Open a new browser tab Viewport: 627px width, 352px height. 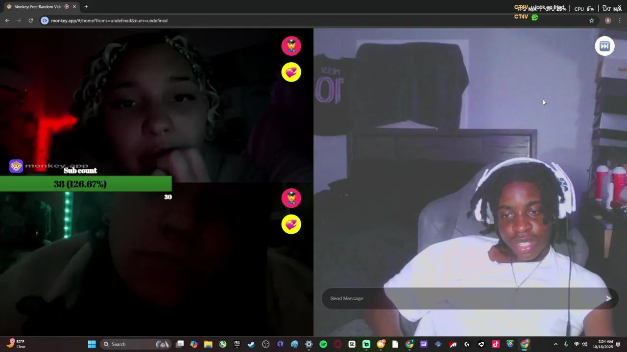click(x=86, y=7)
